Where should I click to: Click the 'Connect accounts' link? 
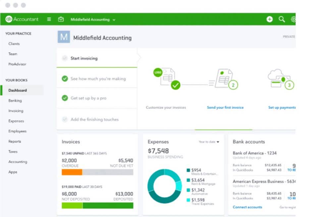(247, 207)
